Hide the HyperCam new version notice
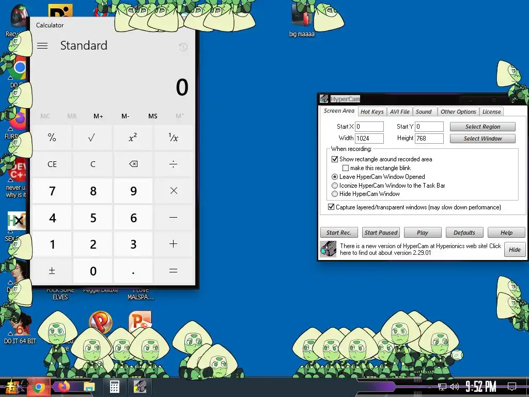The width and height of the screenshot is (529, 397). pyautogui.click(x=515, y=250)
